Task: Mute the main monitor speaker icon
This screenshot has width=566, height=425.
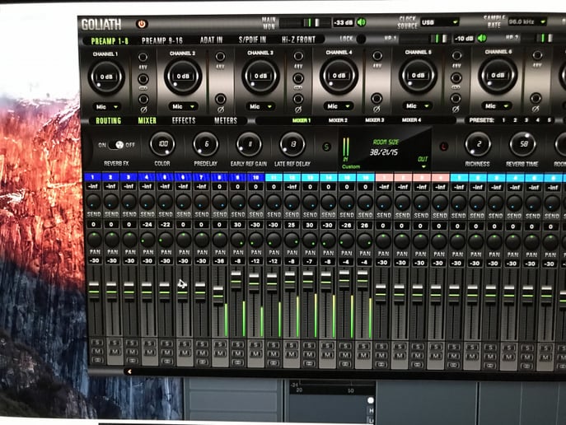Action: pos(361,22)
